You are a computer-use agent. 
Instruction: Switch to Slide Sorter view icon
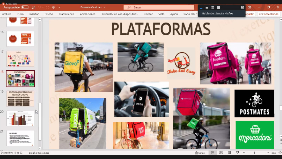221,153
